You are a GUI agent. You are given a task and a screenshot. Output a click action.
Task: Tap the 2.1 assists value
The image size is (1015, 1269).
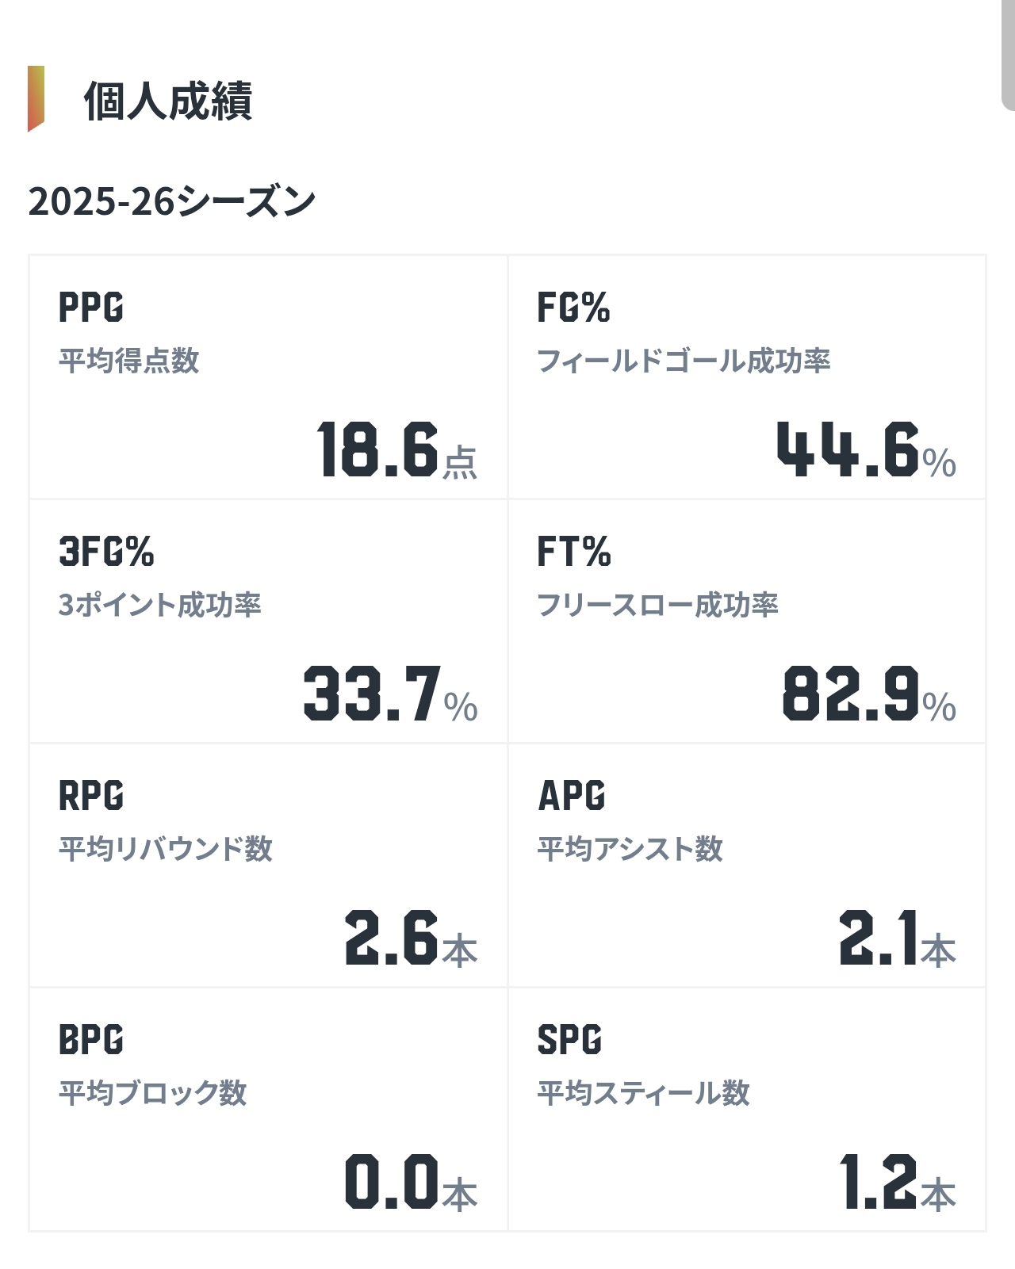click(x=878, y=938)
